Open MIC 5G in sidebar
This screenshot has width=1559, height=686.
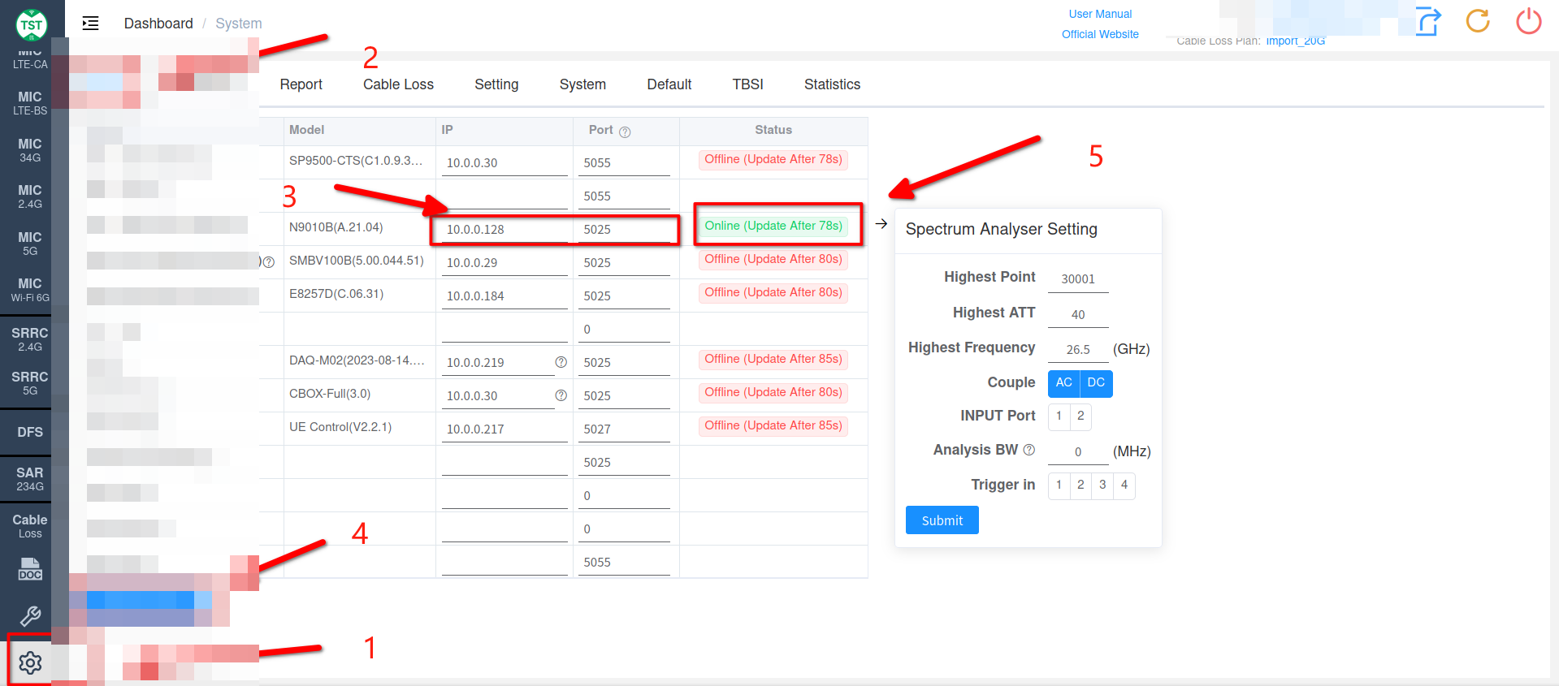(x=30, y=244)
